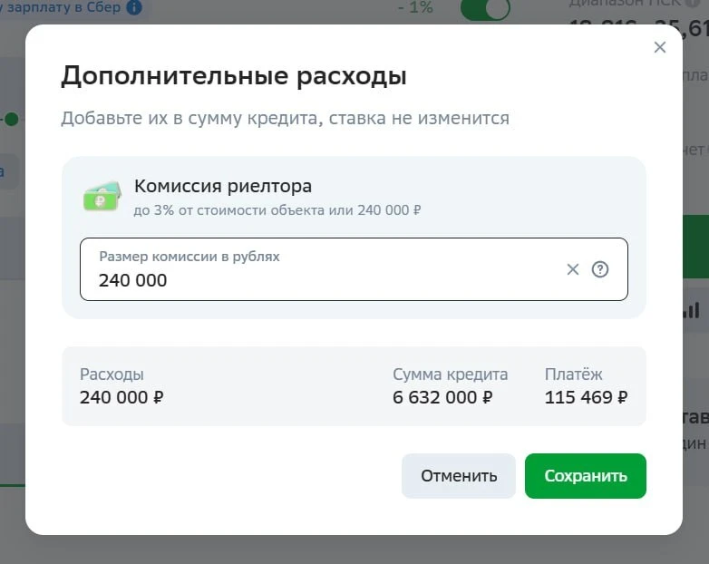Image resolution: width=709 pixels, height=564 pixels.
Task: Toggle the green -1% discount switch
Action: [x=485, y=8]
